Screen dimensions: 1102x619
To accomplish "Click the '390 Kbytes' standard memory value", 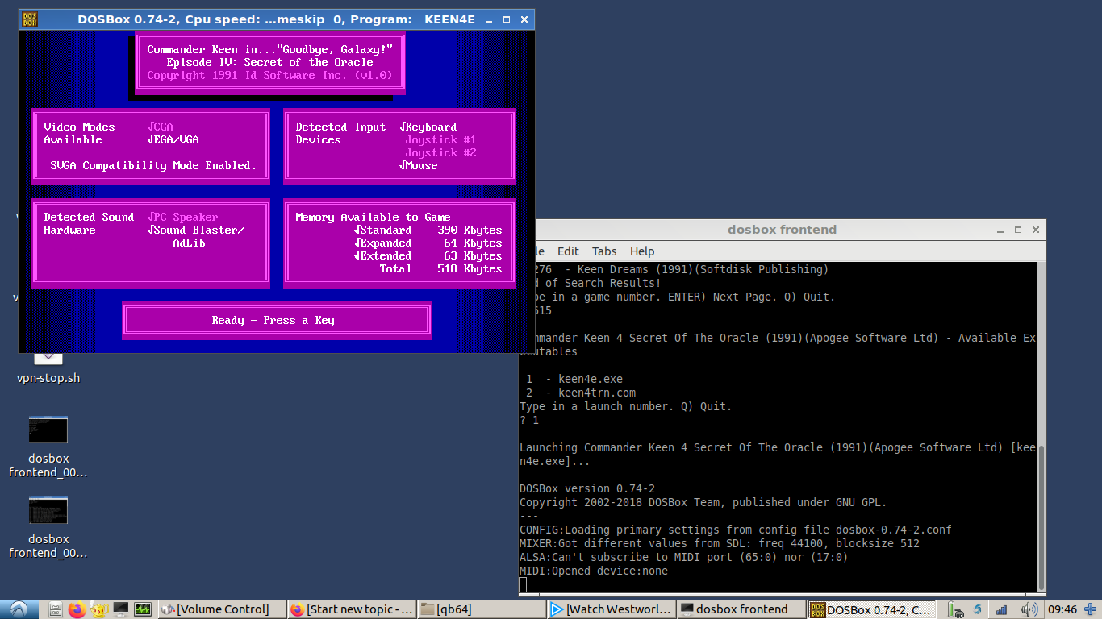I will 470,230.
